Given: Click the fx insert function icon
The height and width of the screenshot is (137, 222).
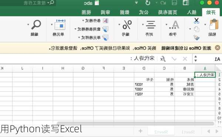Looking at the screenshot, I should 163,59.
